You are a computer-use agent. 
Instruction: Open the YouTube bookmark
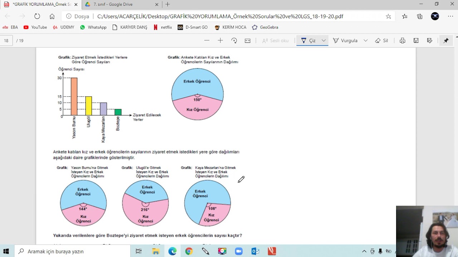pos(35,27)
